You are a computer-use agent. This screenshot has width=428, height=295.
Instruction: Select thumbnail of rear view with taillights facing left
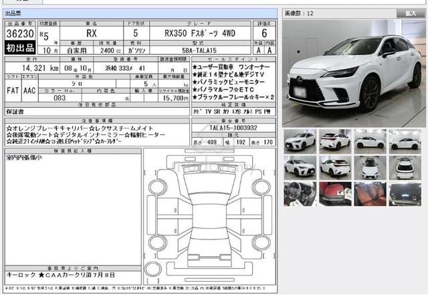click(x=335, y=142)
